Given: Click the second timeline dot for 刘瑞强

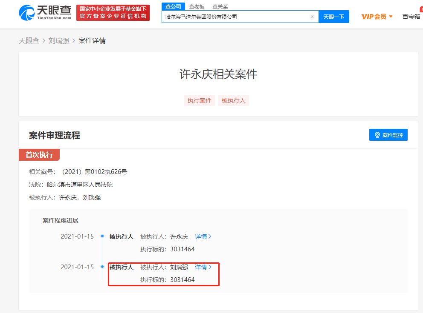Looking at the screenshot, I should click(102, 267).
